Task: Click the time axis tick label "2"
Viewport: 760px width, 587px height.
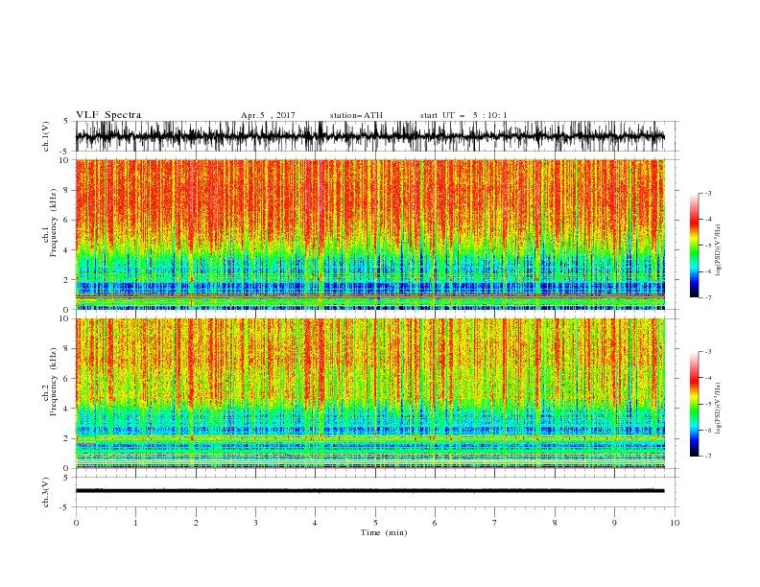Action: (196, 523)
